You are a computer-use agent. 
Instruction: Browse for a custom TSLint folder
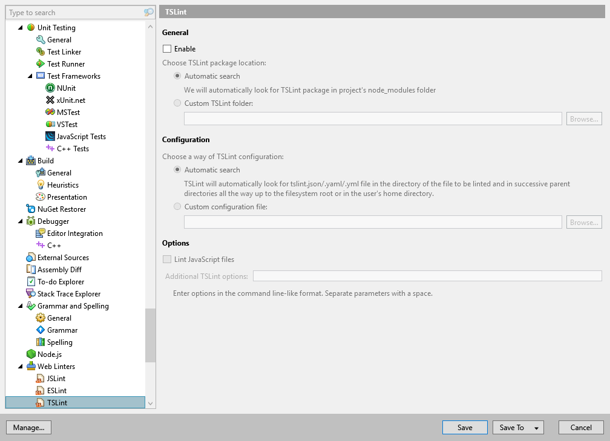coord(583,119)
